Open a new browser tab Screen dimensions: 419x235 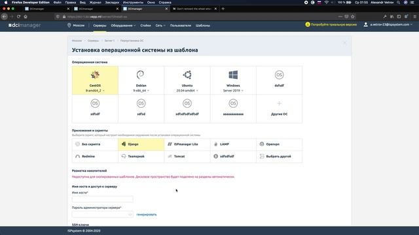coord(223,8)
